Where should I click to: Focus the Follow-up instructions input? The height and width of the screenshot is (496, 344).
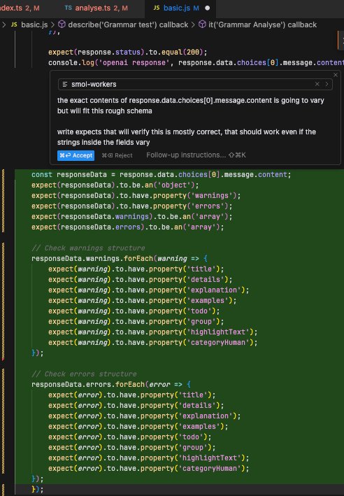196,155
